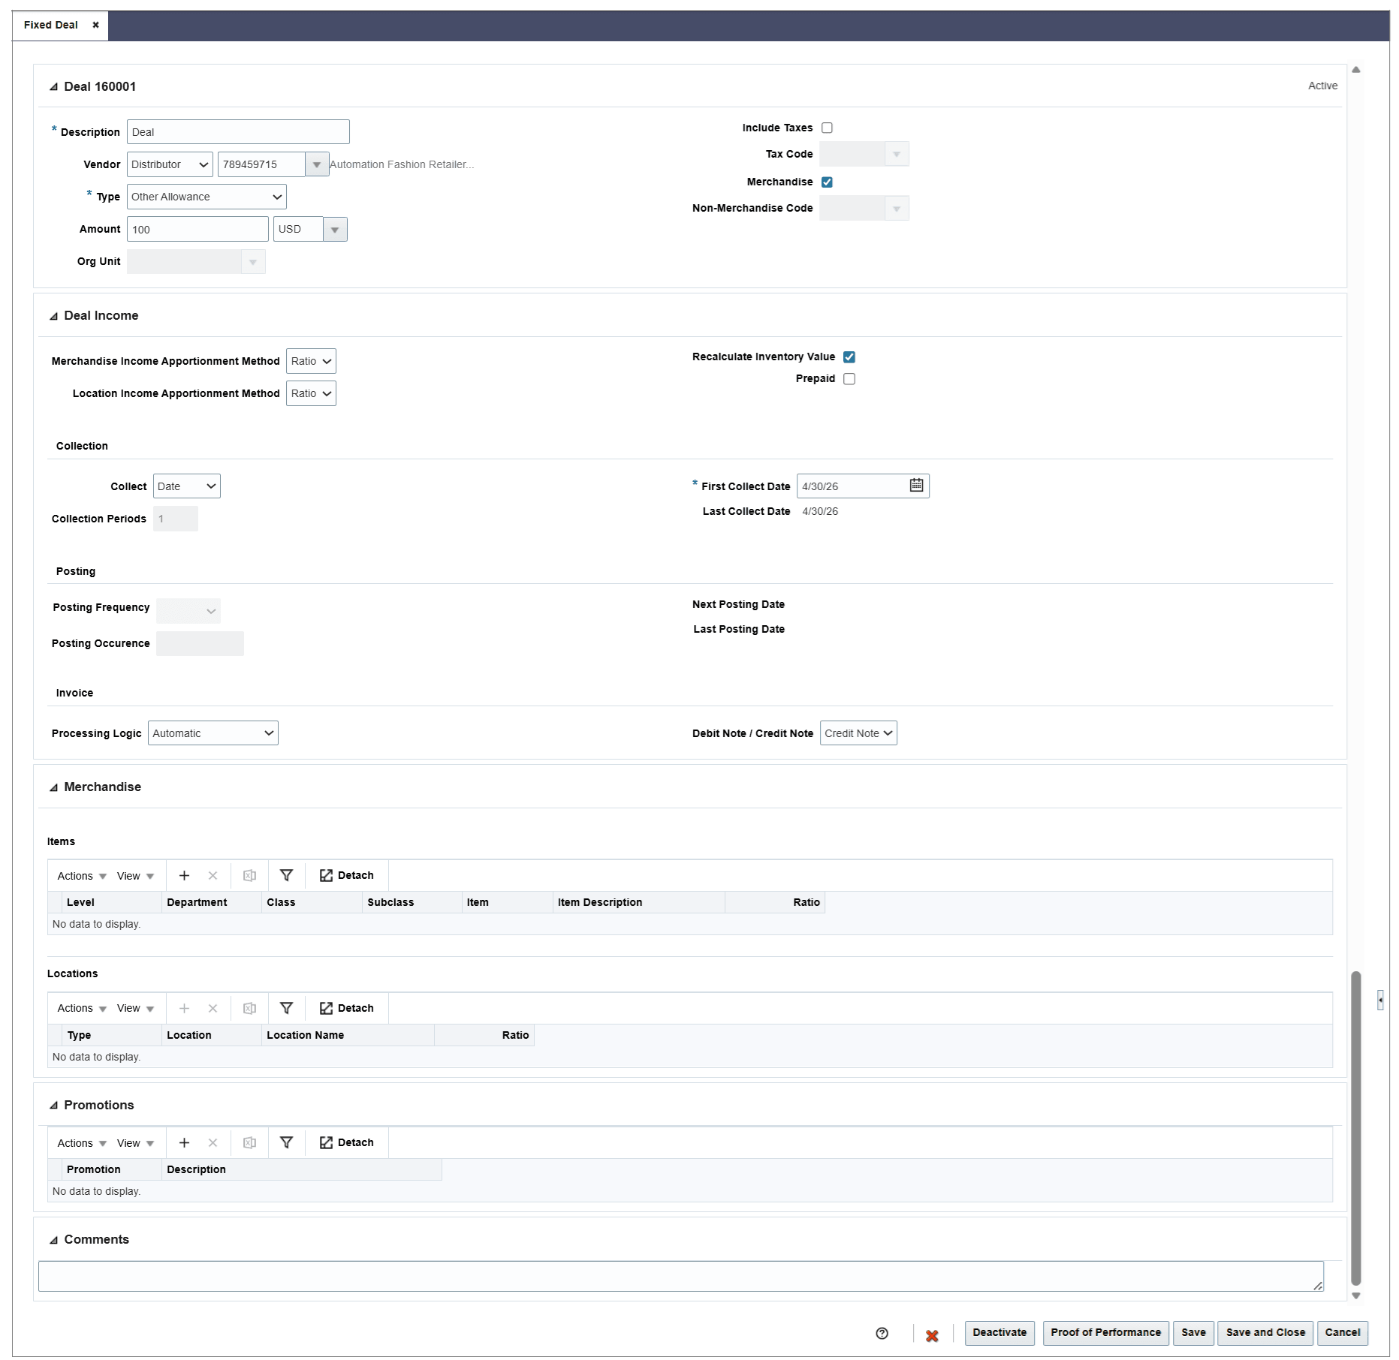Delete selected row in Locations table
1399x1360 pixels.
[213, 1009]
